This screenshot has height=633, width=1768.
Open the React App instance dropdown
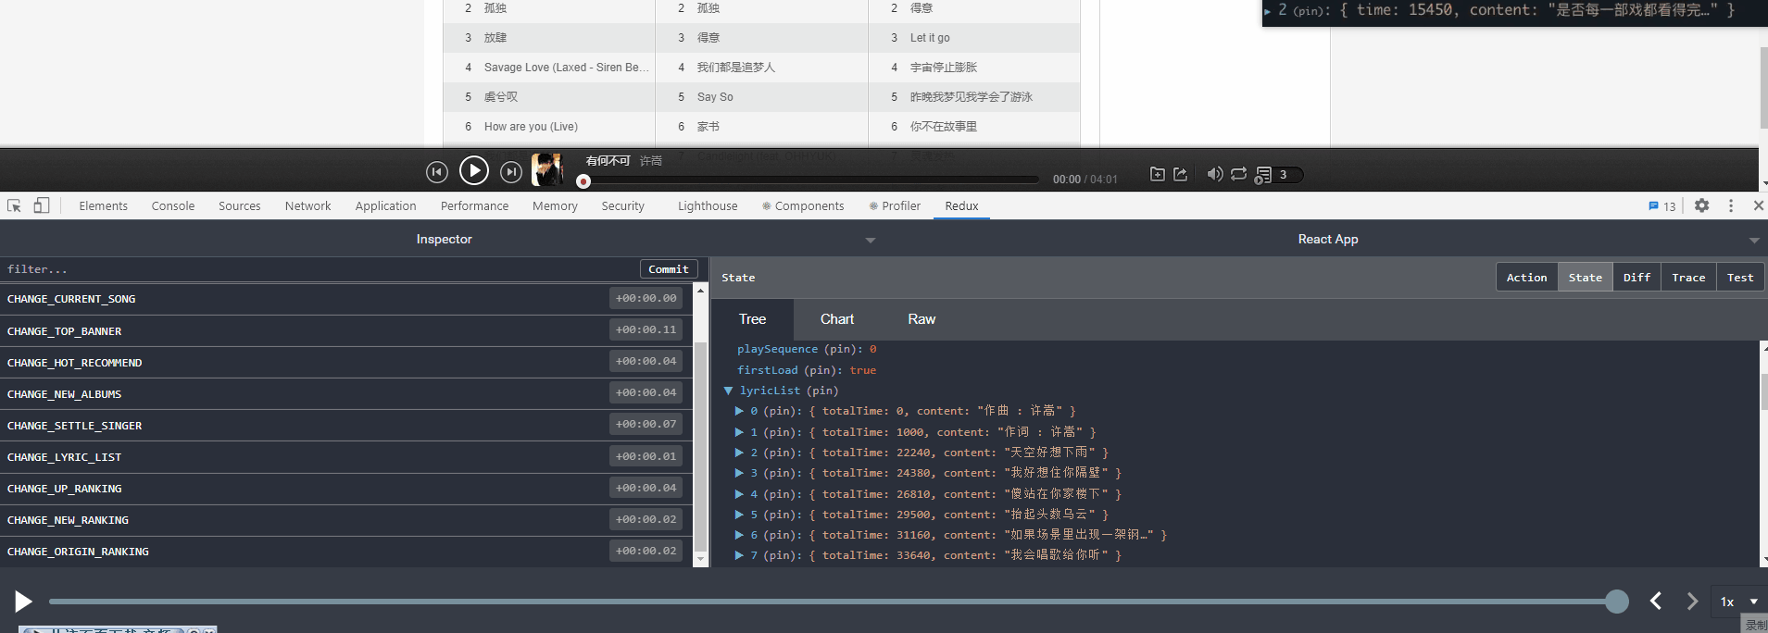(x=1754, y=240)
